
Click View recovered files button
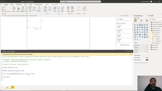(124, 16)
